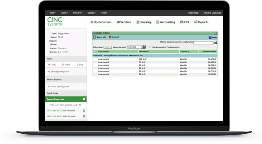Open the CCR section
Screen dimensions: 262x144
pos(185,22)
